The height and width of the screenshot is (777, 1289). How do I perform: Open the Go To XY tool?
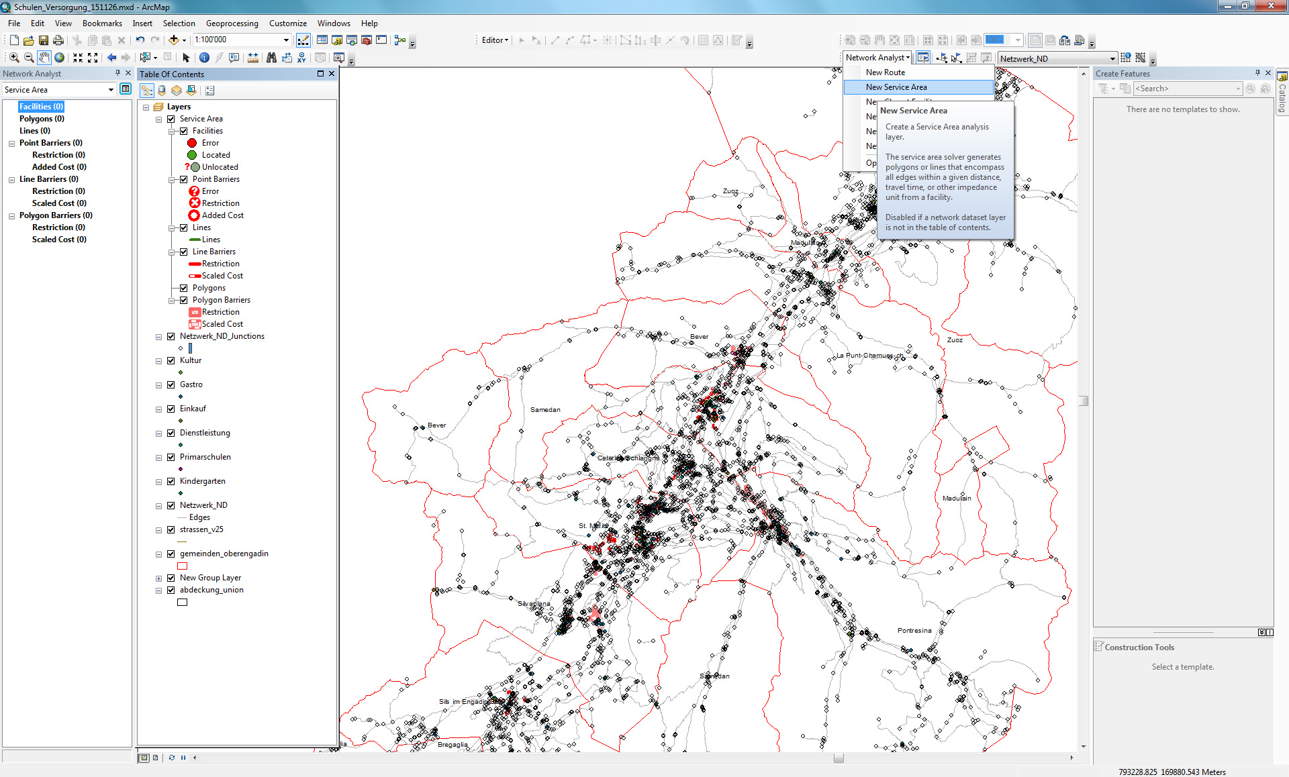pos(301,58)
